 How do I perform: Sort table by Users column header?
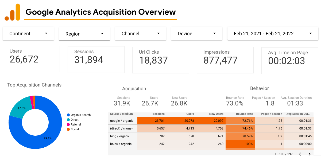point(190,114)
